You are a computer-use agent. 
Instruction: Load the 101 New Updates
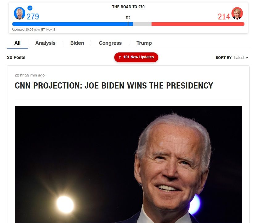136,57
